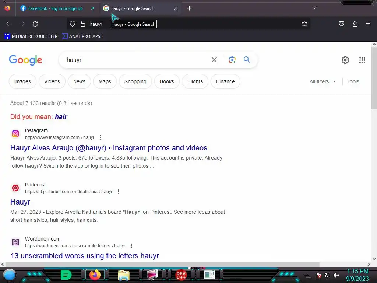Open more options for Pinterest result

pyautogui.click(x=119, y=192)
